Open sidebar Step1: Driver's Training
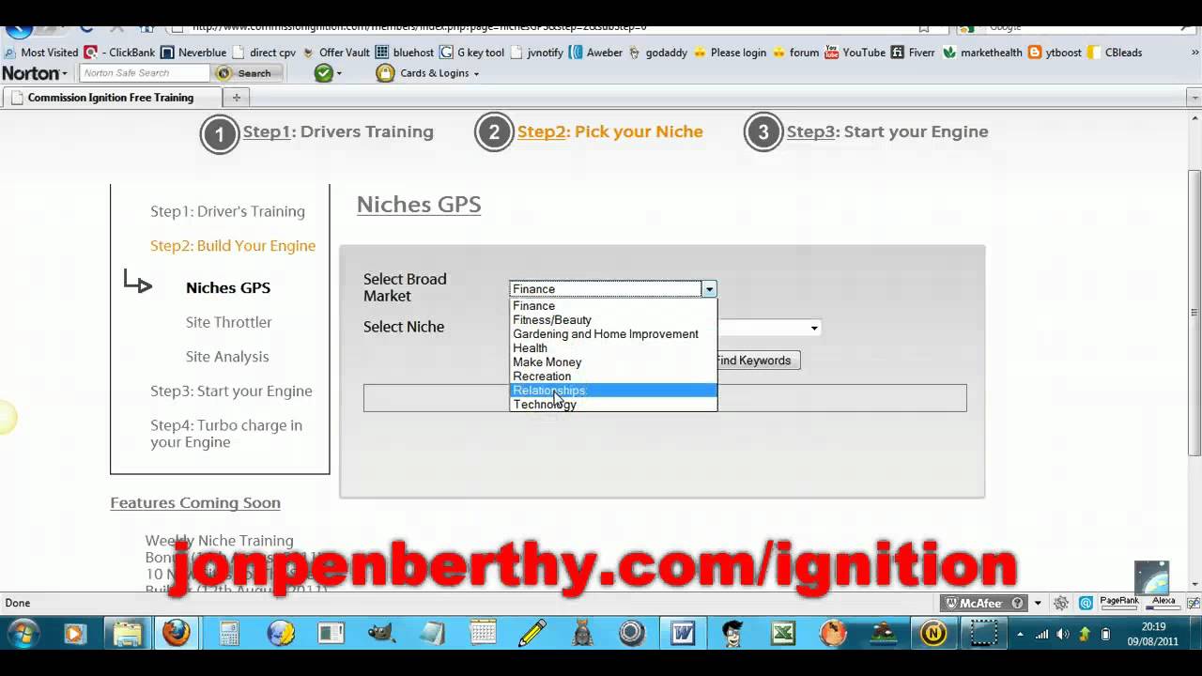Image resolution: width=1202 pixels, height=676 pixels. pos(227,211)
